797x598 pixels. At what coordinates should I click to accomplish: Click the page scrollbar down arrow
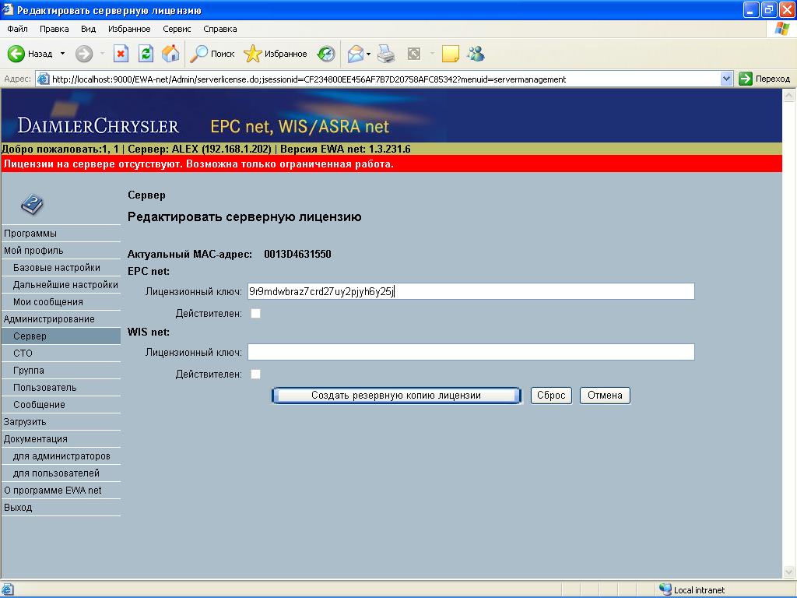pos(789,572)
